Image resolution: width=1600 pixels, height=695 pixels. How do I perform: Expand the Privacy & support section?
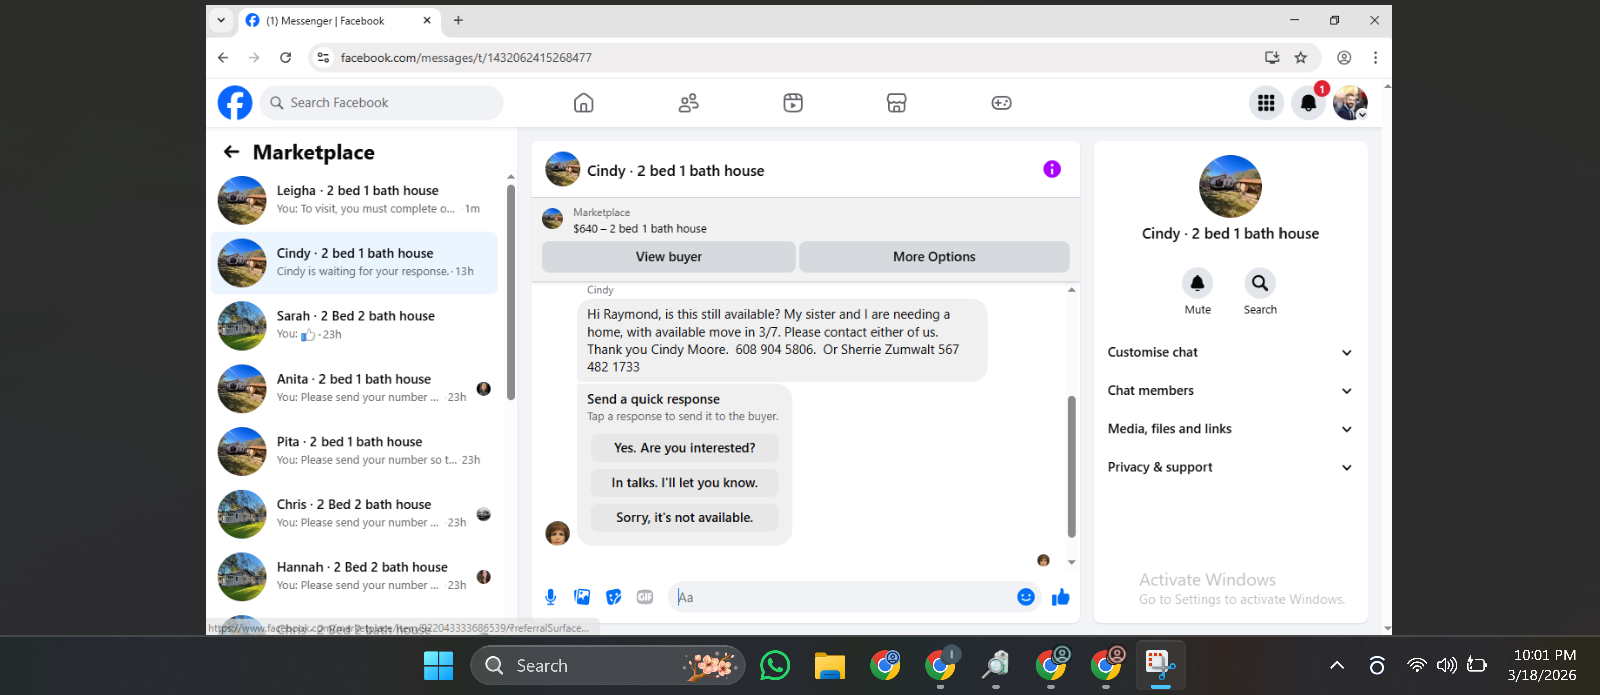1229,467
